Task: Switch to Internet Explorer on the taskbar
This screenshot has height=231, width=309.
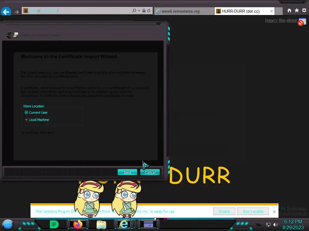Action: 124,224
